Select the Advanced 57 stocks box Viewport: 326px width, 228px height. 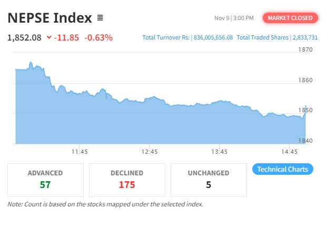(45, 179)
